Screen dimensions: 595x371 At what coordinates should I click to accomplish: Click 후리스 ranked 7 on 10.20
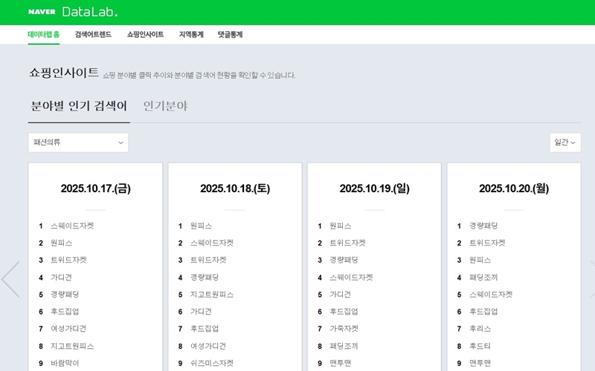(480, 329)
